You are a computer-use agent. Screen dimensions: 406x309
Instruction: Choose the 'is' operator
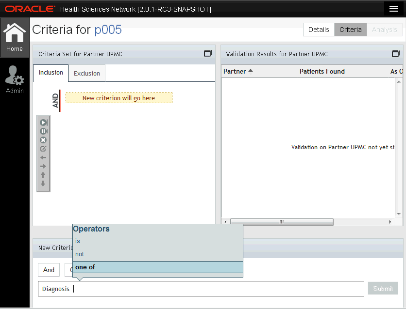coord(158,241)
